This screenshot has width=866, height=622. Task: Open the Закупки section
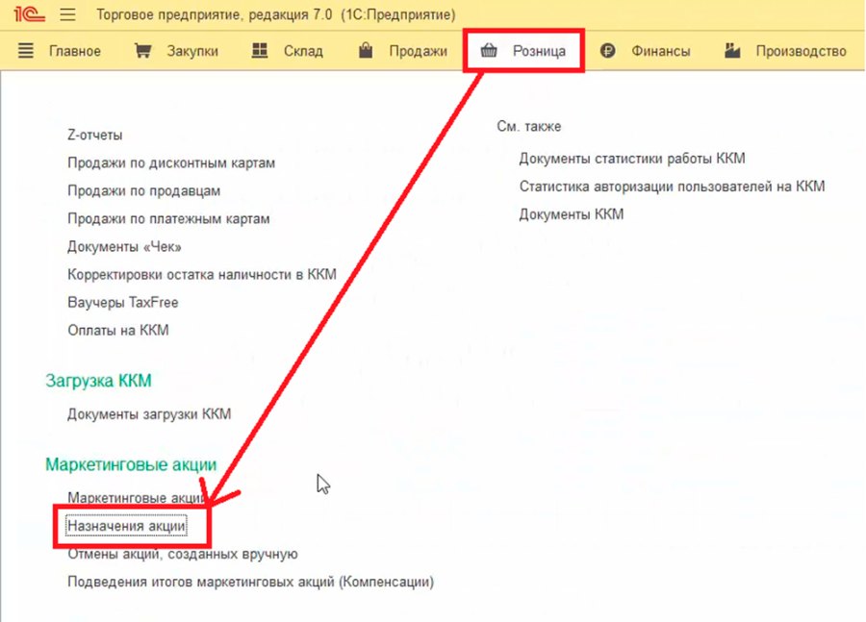pos(192,51)
